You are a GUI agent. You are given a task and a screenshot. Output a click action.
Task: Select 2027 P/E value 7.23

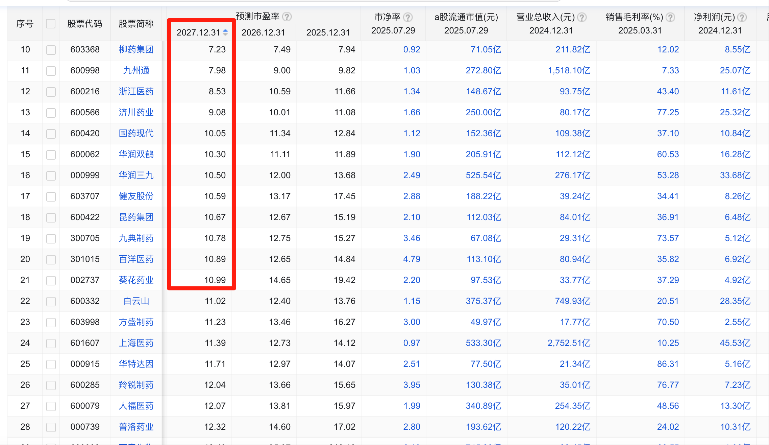pyautogui.click(x=217, y=49)
